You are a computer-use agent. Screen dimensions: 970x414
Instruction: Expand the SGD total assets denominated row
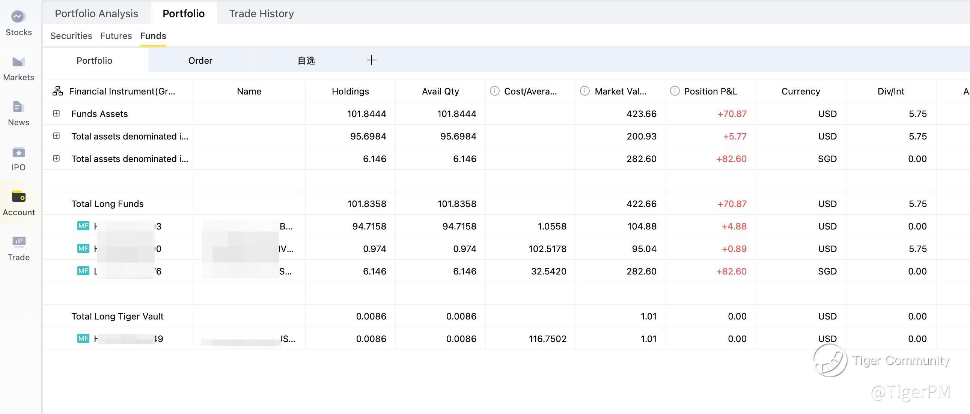click(x=56, y=158)
